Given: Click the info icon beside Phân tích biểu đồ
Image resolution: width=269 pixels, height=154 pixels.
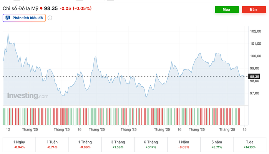Looking at the screenshot, I should (50, 18).
